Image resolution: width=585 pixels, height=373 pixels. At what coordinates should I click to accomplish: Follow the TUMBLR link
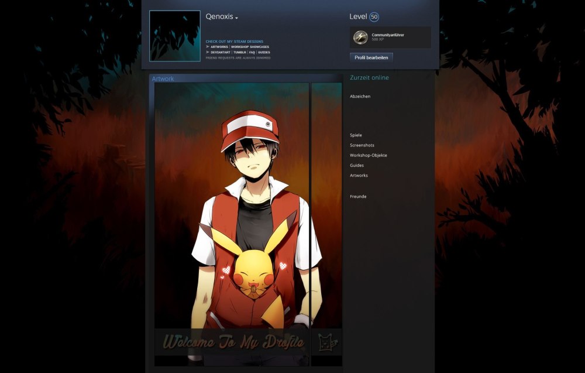[239, 52]
